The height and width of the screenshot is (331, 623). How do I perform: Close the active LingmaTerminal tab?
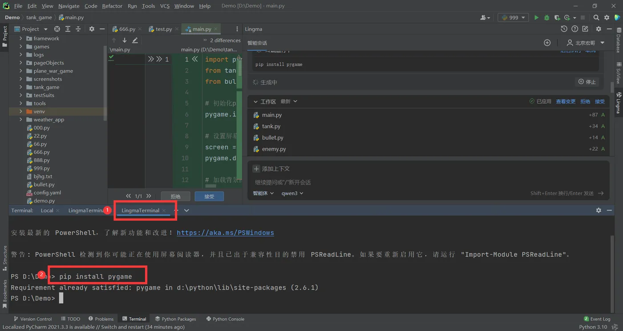click(164, 210)
